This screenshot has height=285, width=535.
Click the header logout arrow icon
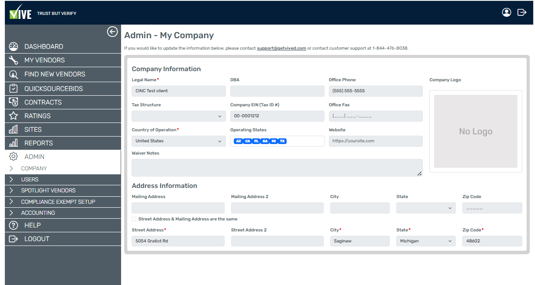tap(522, 12)
